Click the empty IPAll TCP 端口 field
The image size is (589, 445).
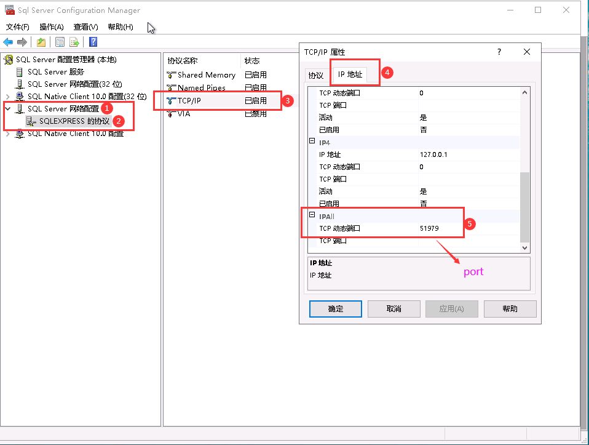tap(469, 241)
